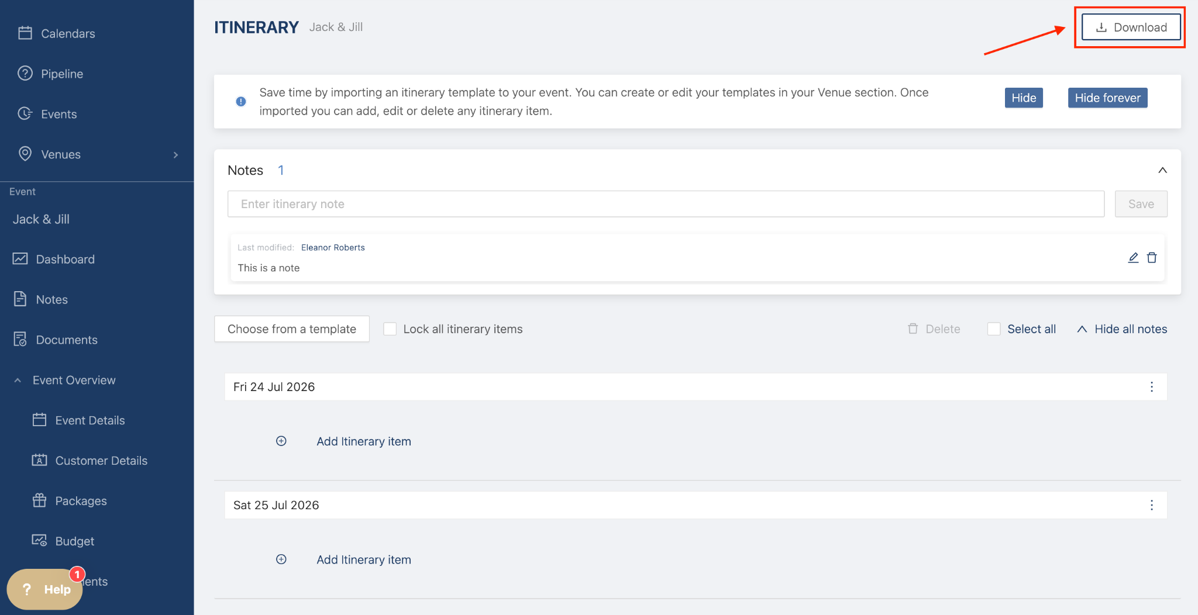Open Choose from a template
Image resolution: width=1198 pixels, height=615 pixels.
pos(291,329)
